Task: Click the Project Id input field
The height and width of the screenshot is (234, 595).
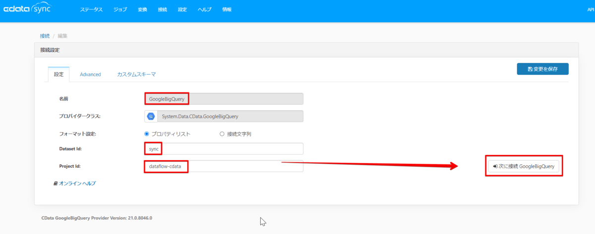Action: point(224,166)
